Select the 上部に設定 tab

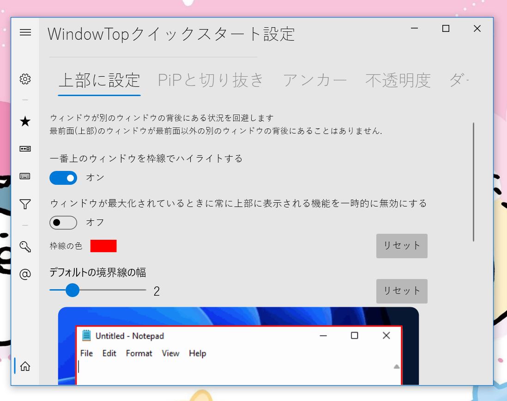[x=99, y=80]
